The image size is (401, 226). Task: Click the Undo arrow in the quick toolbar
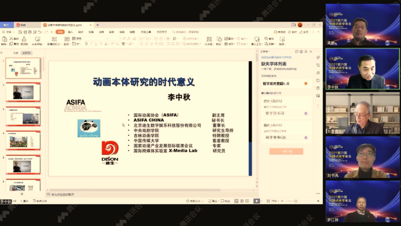tap(40, 32)
